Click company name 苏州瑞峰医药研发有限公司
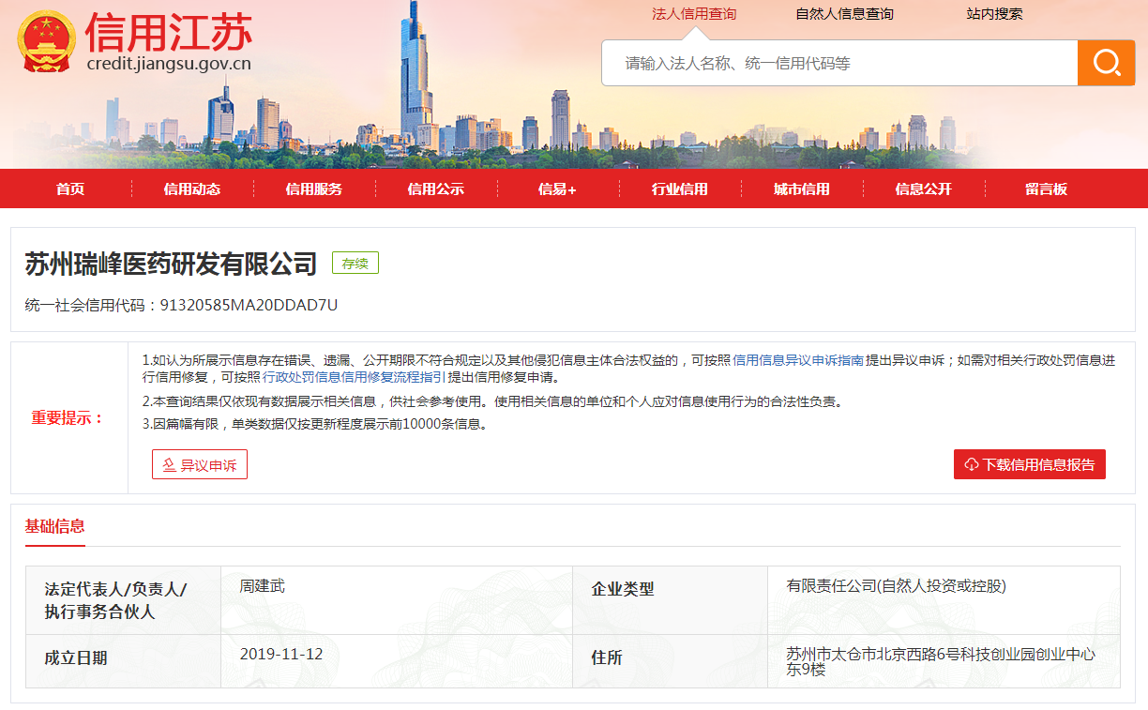 [x=172, y=264]
